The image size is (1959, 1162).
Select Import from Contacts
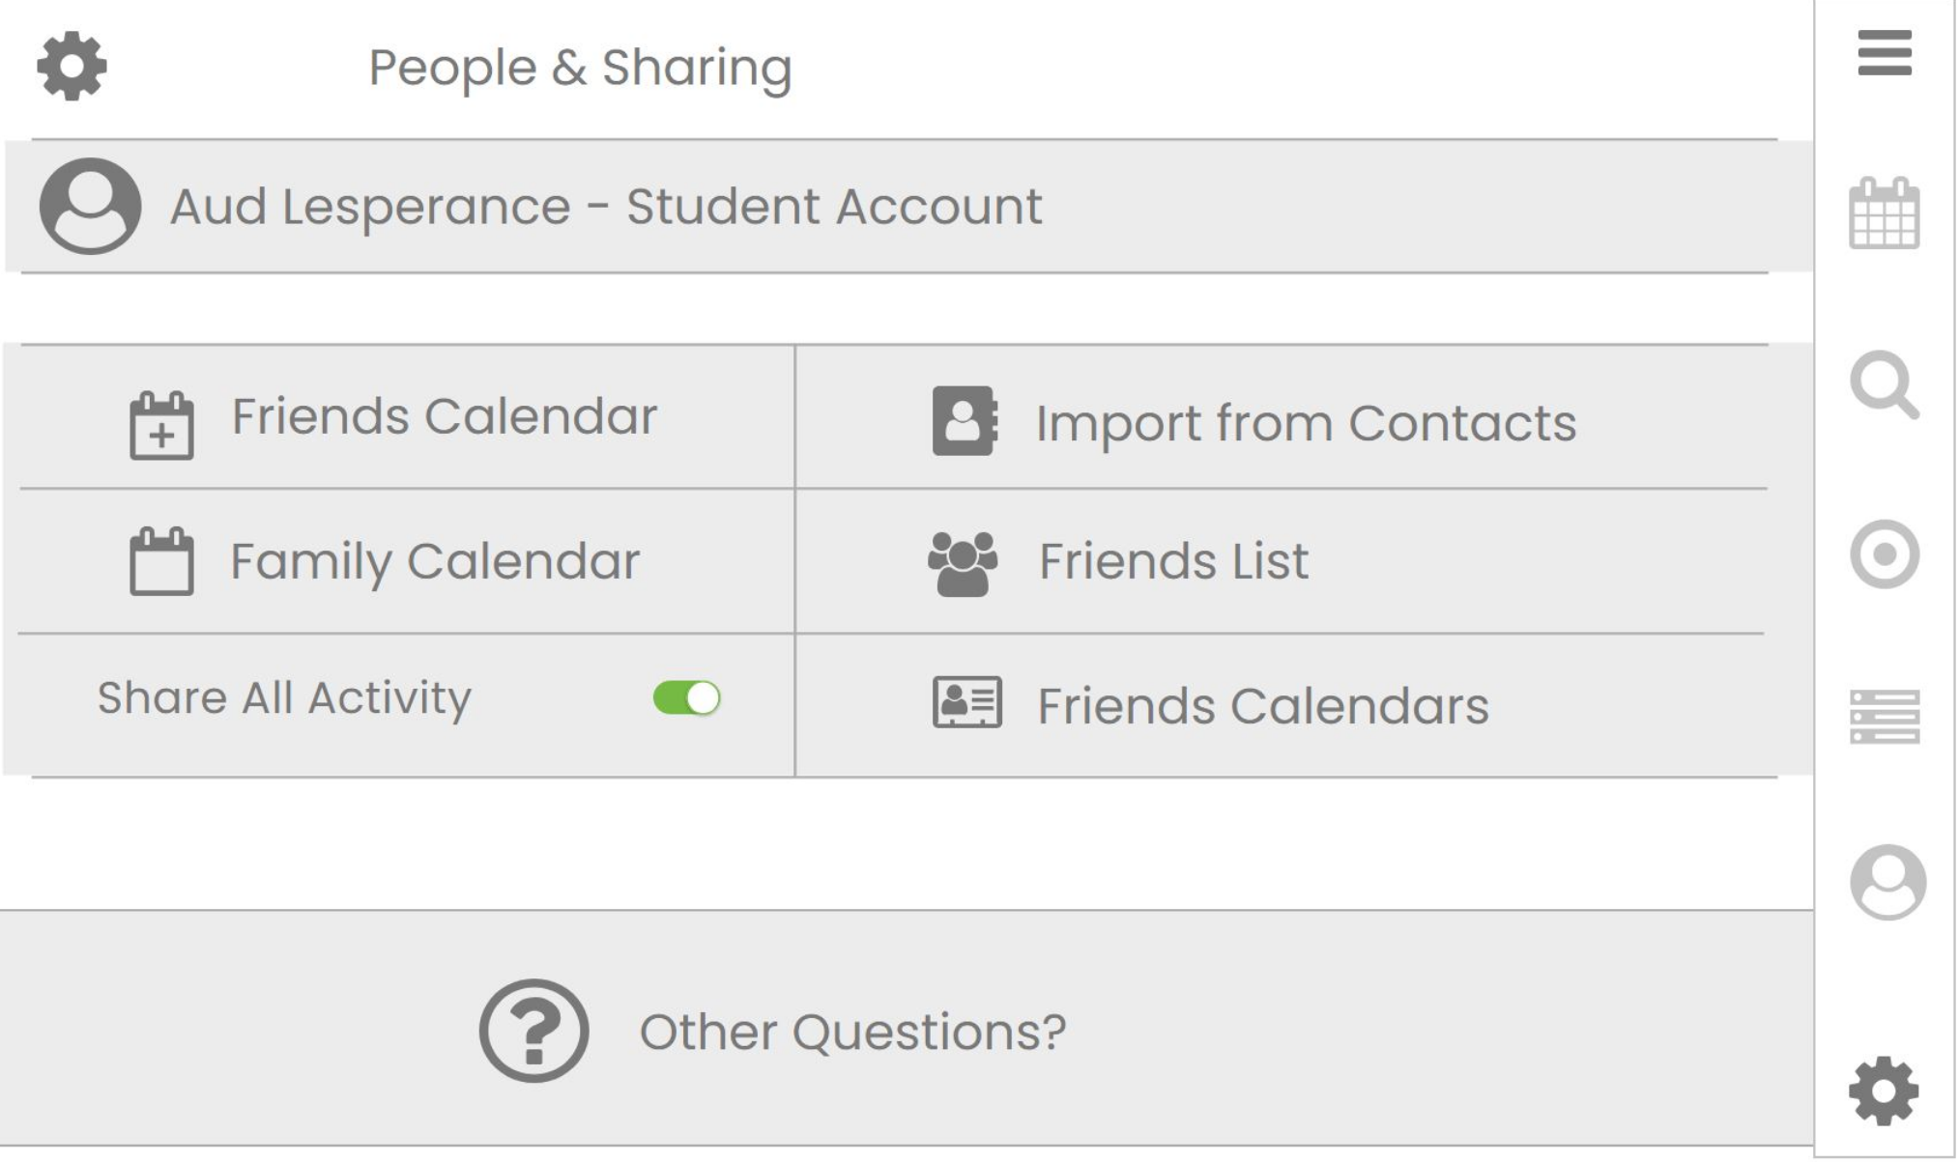pos(1305,423)
